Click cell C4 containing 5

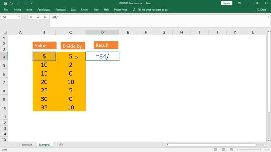[71, 56]
